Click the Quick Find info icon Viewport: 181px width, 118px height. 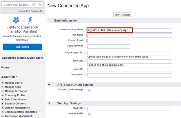(x=34, y=5)
